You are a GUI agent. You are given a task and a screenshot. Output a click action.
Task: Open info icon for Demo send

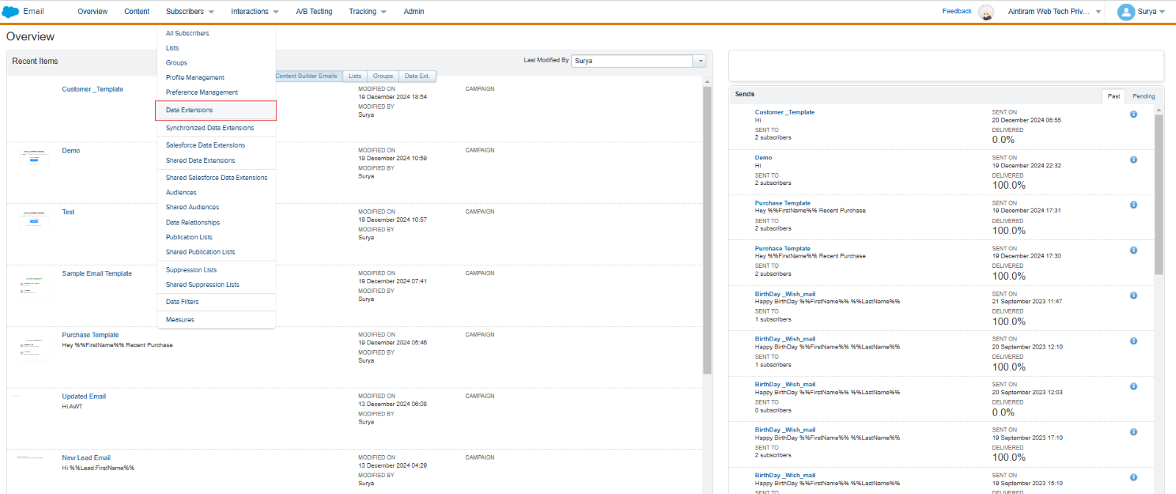1133,159
